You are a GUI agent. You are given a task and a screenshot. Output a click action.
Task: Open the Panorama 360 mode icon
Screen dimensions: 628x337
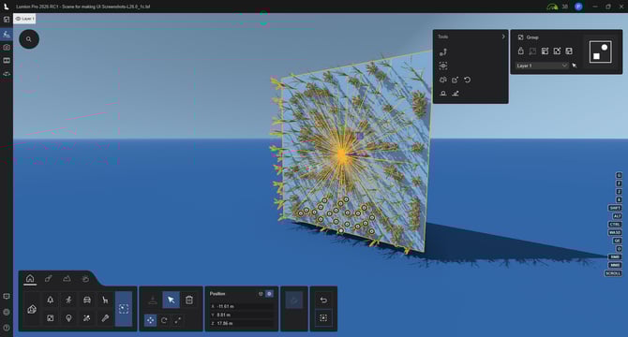coord(7,74)
